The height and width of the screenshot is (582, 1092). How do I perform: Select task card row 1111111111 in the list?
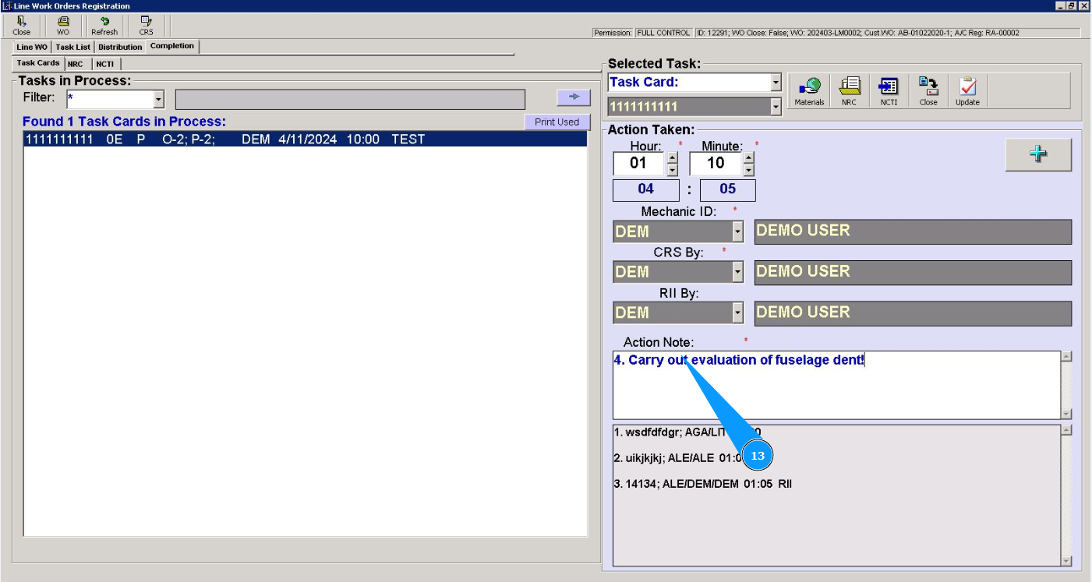[305, 139]
